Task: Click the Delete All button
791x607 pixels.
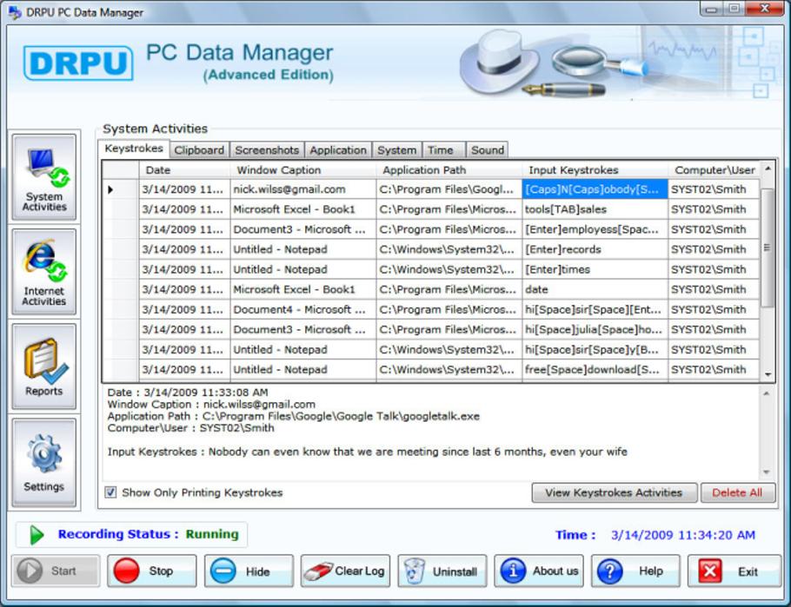Action: [737, 492]
